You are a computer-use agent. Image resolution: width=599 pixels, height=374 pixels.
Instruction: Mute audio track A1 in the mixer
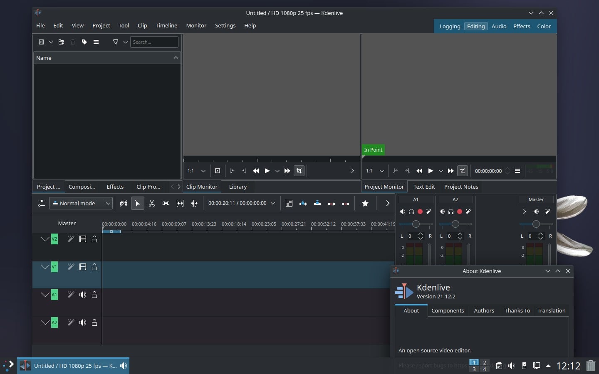coord(403,212)
